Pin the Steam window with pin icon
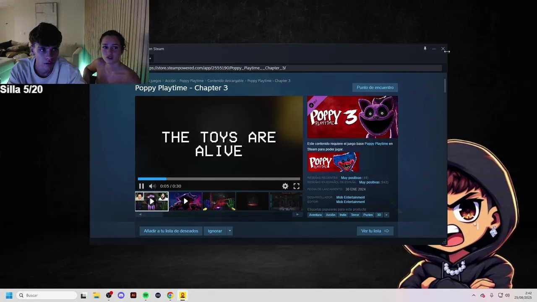The image size is (537, 302). [x=425, y=49]
